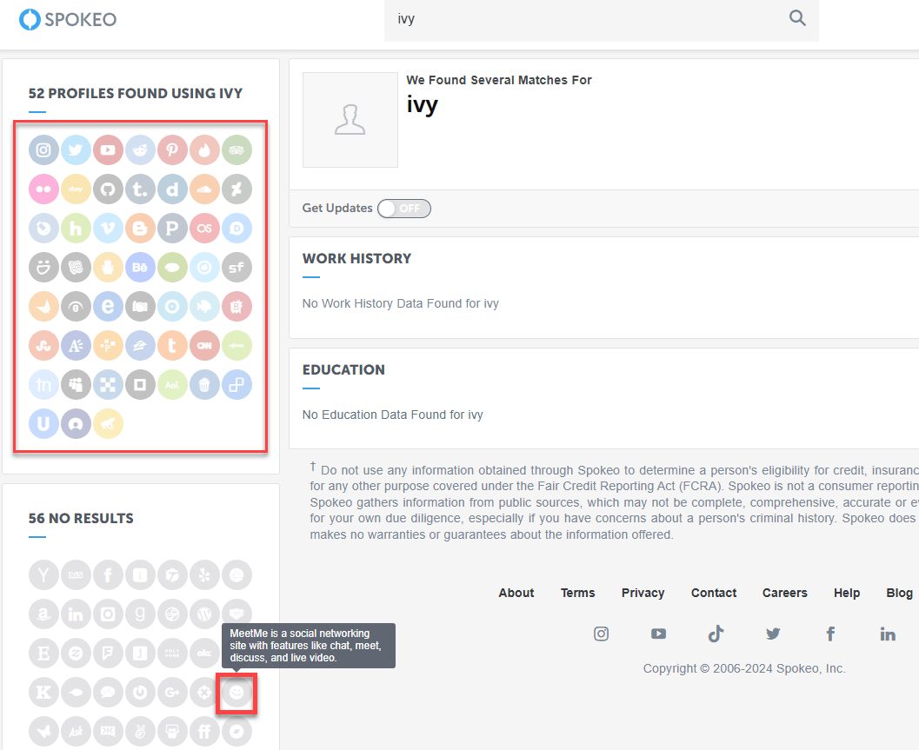The width and height of the screenshot is (919, 750).
Task: Open Spokeo's TikTok page from the footer
Action: [716, 634]
